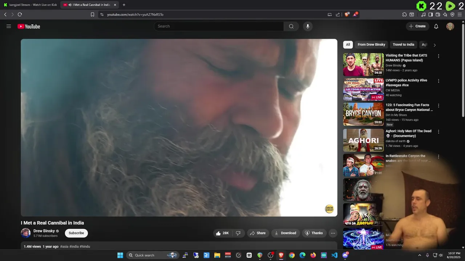This screenshot has width=465, height=261.
Task: Open the taskbar volume control
Action: (x=441, y=255)
